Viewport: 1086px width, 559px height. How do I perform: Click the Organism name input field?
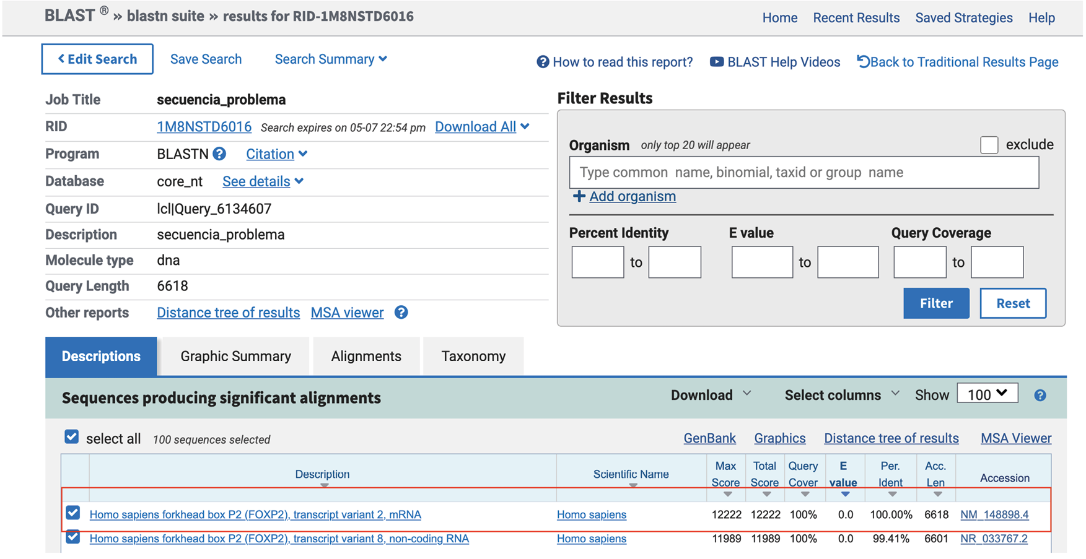tap(804, 173)
